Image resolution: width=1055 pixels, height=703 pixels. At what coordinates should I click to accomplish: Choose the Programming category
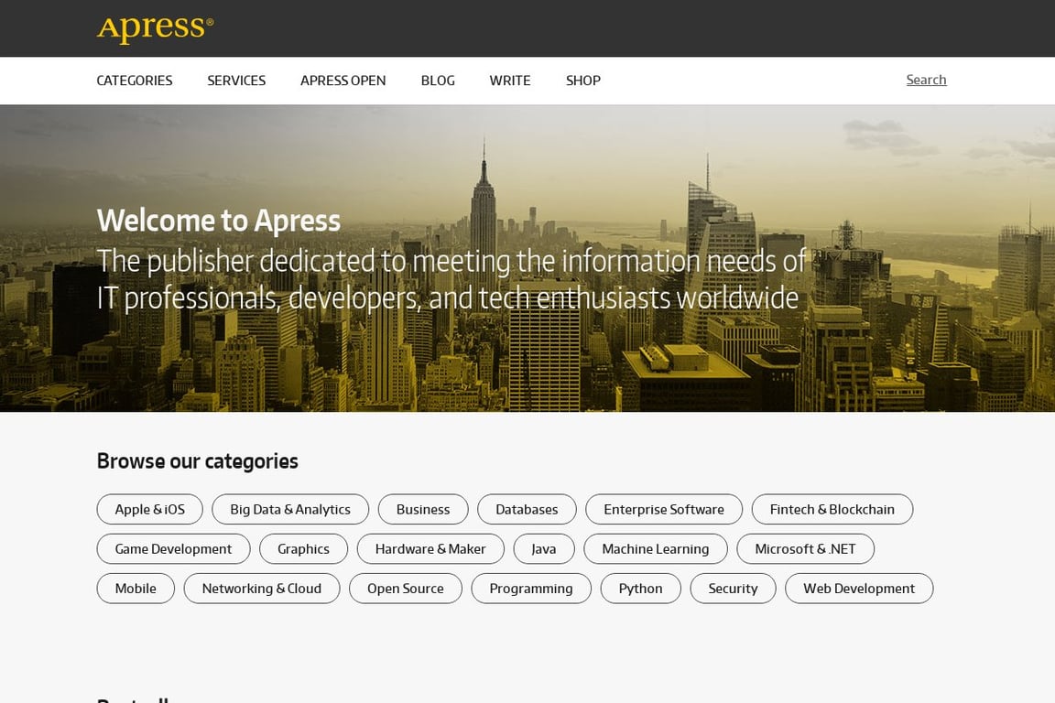pyautogui.click(x=531, y=589)
